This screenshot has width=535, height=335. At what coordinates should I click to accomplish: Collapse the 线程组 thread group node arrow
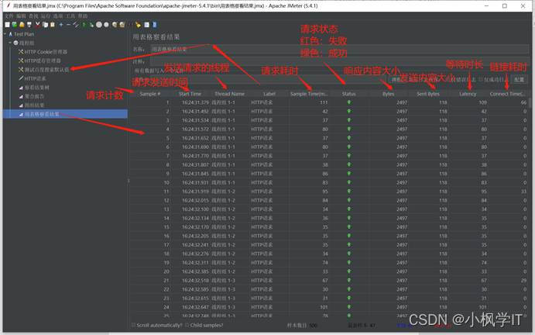pyautogui.click(x=10, y=43)
